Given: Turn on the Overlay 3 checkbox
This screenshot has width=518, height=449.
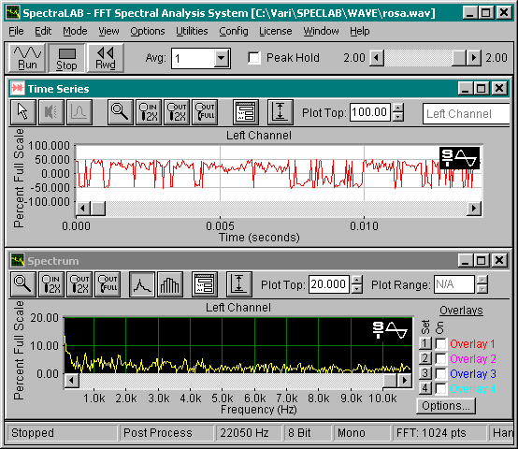Looking at the screenshot, I should pyautogui.click(x=441, y=373).
